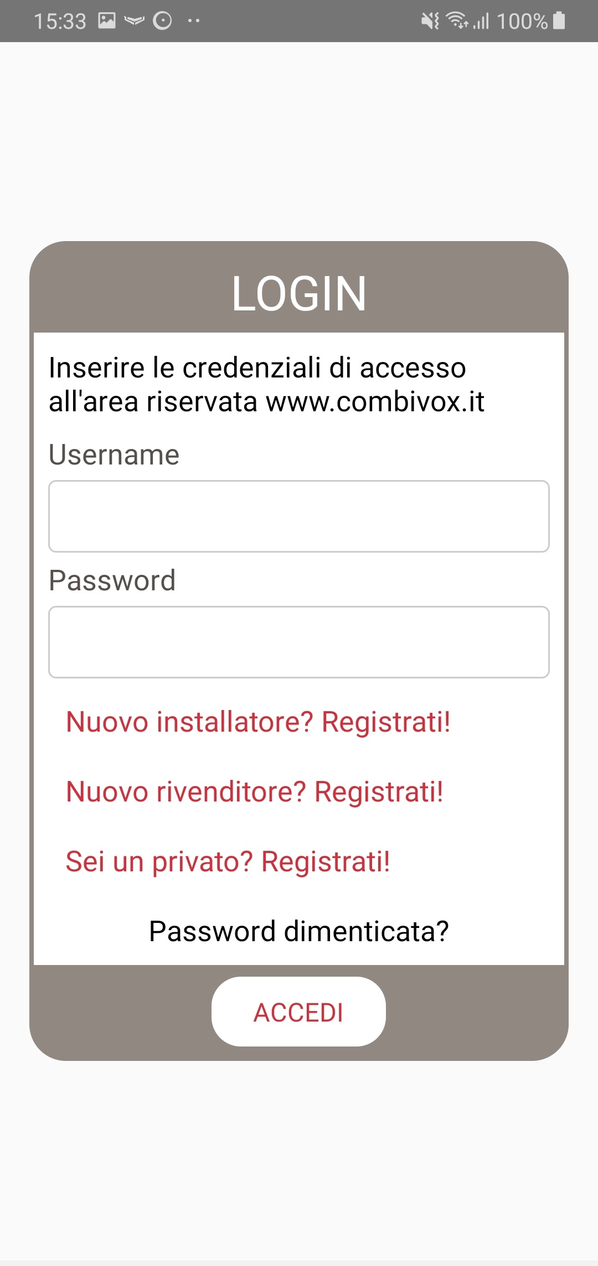The image size is (598, 1266).
Task: Tap the 100% battery percentage text
Action: pyautogui.click(x=522, y=22)
